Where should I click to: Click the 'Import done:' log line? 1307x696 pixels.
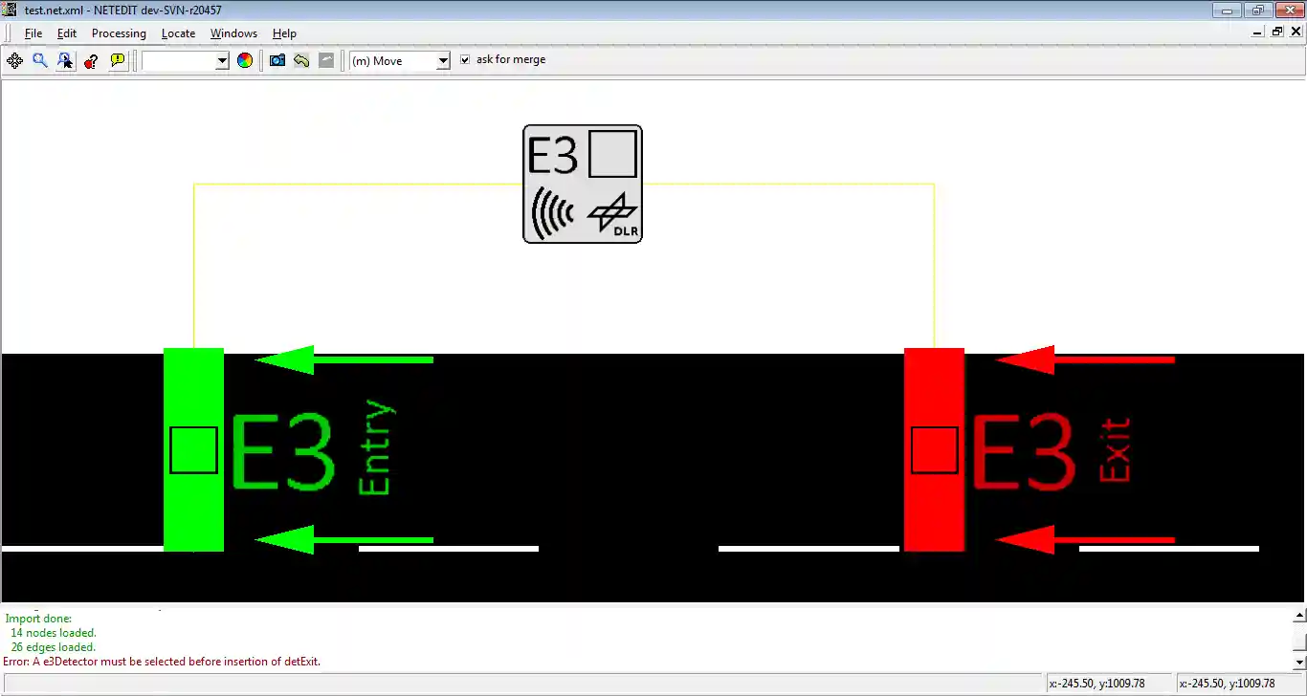38,619
